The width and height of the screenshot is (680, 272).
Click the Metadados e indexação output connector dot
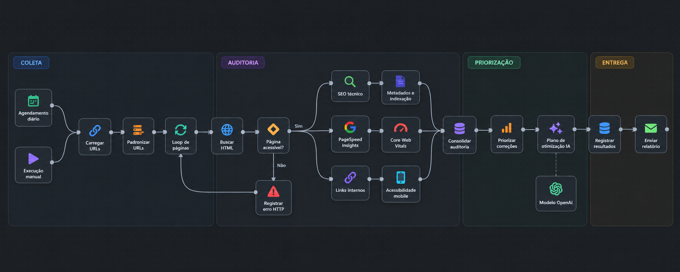[420, 83]
